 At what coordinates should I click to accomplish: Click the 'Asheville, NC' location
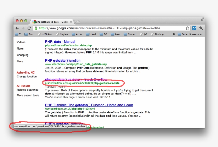click(26, 73)
